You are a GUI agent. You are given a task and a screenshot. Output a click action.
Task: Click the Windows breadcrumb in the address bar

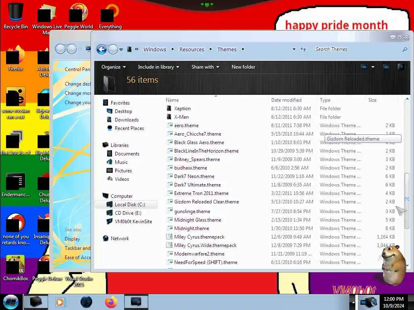click(155, 49)
